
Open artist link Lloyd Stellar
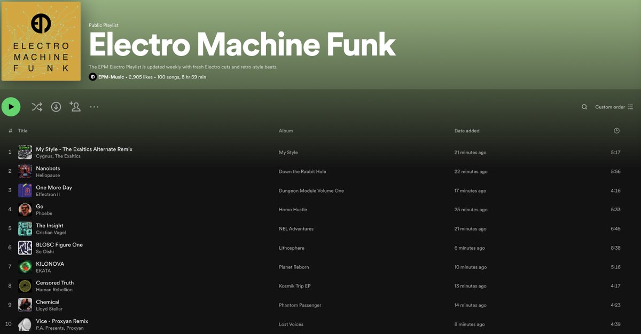coord(49,309)
